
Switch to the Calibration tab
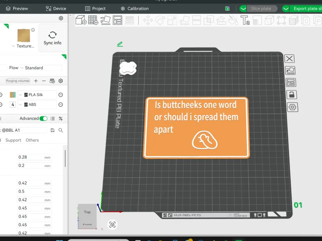click(x=135, y=8)
